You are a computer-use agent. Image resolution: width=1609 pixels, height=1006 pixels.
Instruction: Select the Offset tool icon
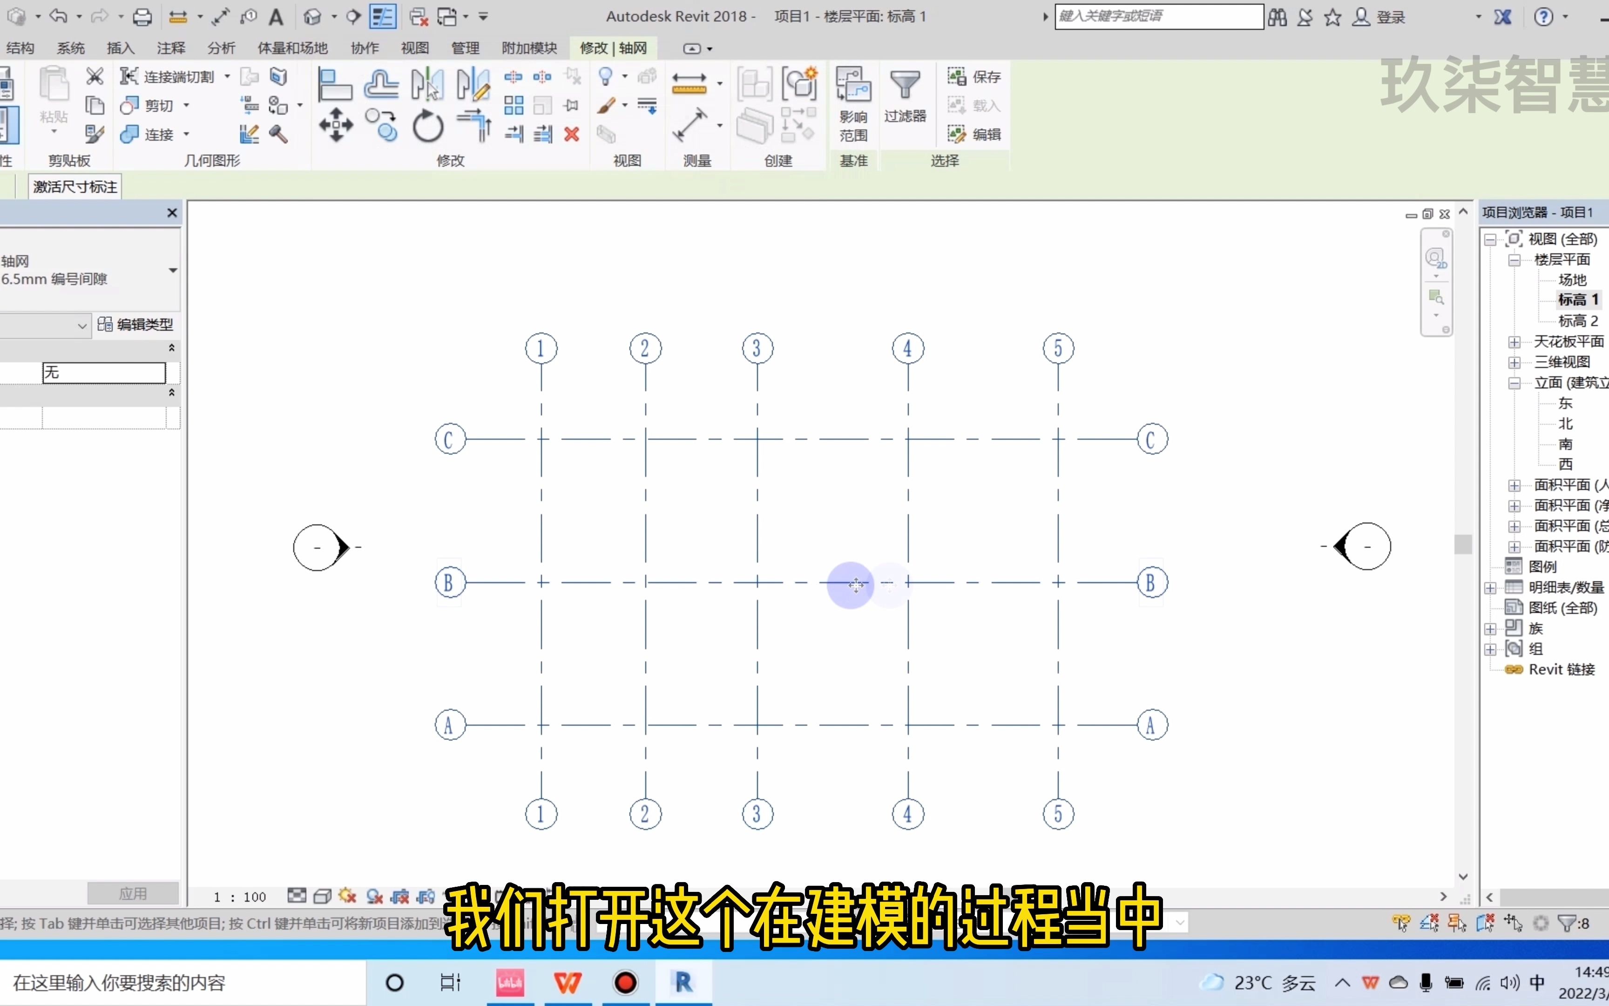pyautogui.click(x=381, y=84)
